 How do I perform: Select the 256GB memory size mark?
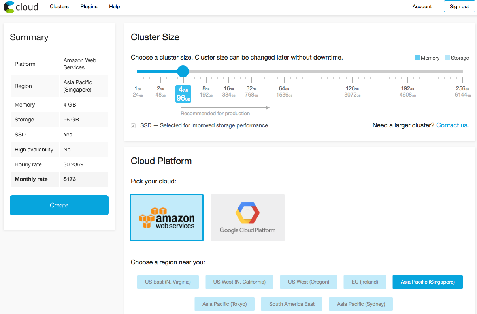[462, 89]
